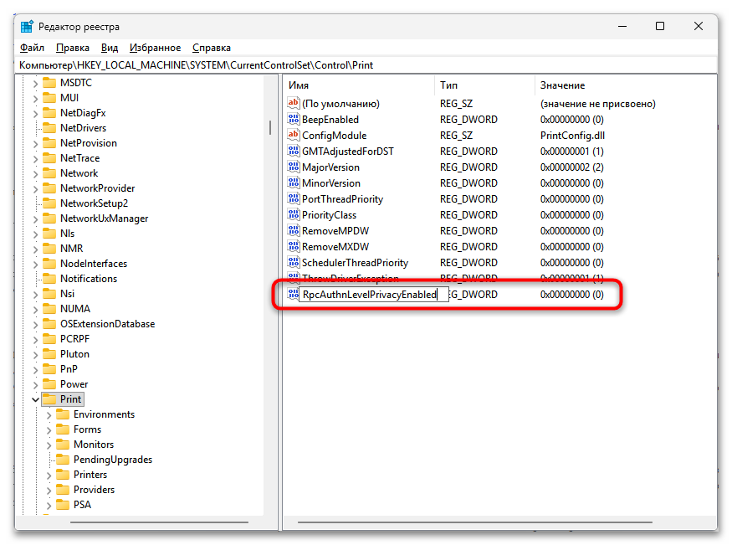Click the key tree vertical scrollbar thumb
Viewport: 732px width, 545px height.
pyautogui.click(x=270, y=127)
